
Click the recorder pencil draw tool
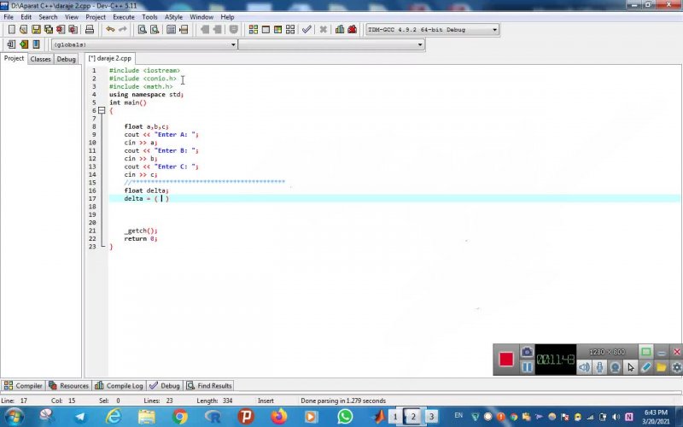(646, 367)
